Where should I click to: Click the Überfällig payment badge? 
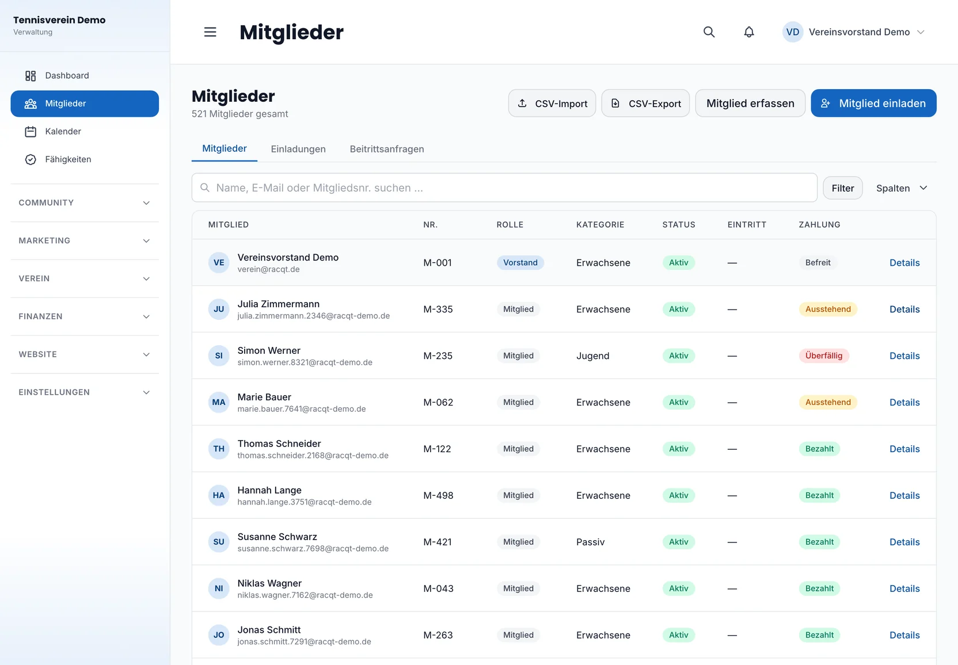[824, 356]
